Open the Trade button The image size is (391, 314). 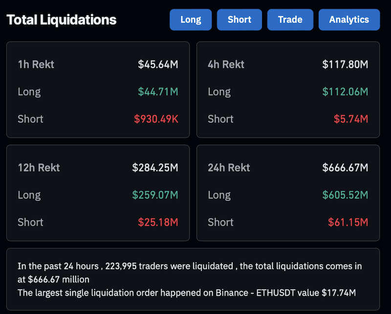pos(290,20)
